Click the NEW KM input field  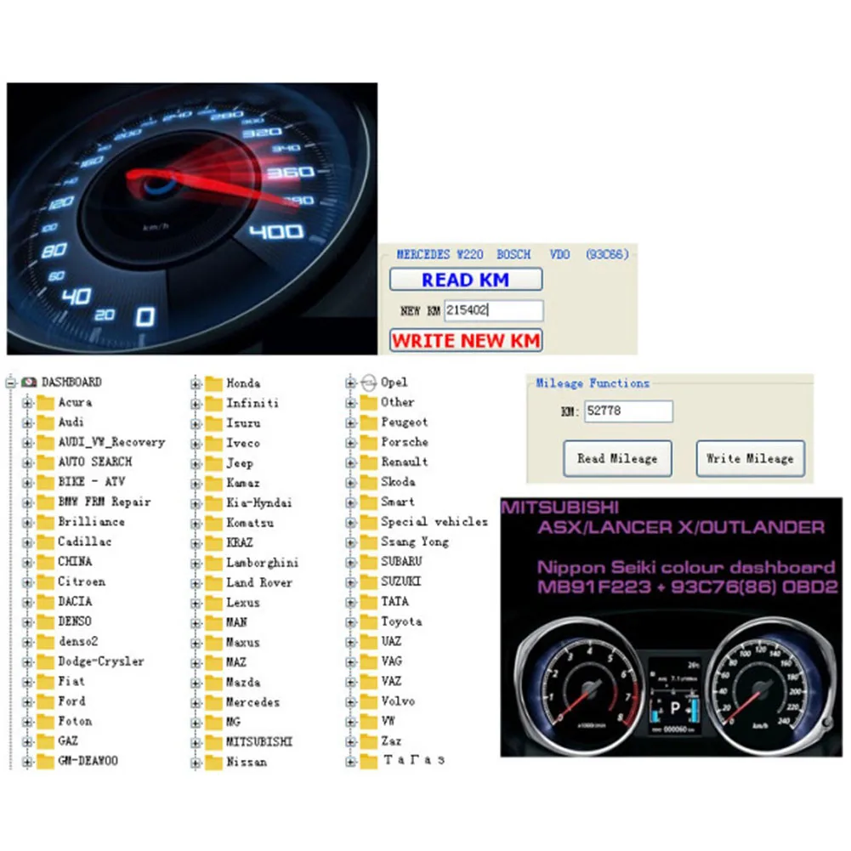pos(493,310)
